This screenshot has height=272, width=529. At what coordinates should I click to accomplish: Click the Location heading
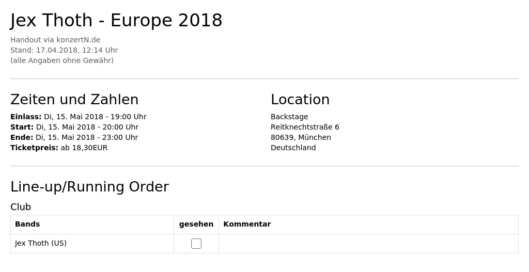click(x=300, y=100)
